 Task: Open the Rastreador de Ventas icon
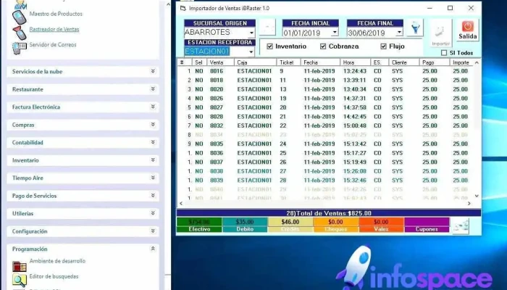(20, 33)
